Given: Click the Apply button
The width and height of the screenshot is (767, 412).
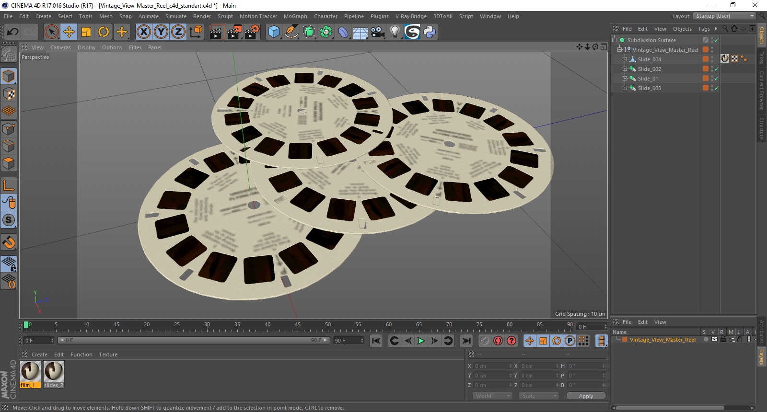Looking at the screenshot, I should click(586, 396).
